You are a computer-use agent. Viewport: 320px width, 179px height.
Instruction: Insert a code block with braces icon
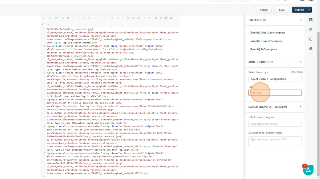click(x=144, y=18)
